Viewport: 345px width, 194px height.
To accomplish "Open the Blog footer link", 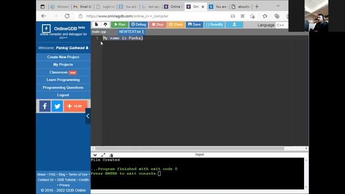I will [x=62, y=175].
